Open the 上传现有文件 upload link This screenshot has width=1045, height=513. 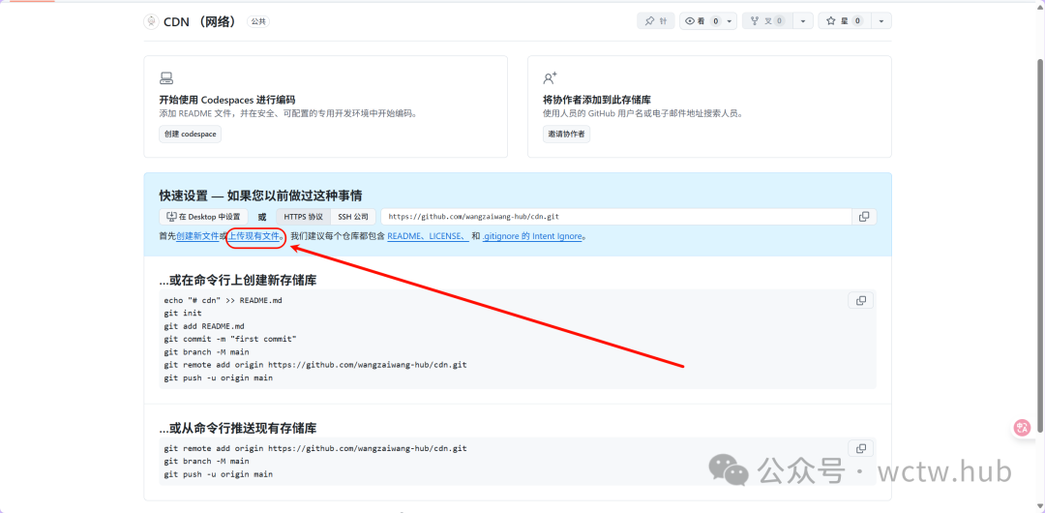tap(255, 236)
